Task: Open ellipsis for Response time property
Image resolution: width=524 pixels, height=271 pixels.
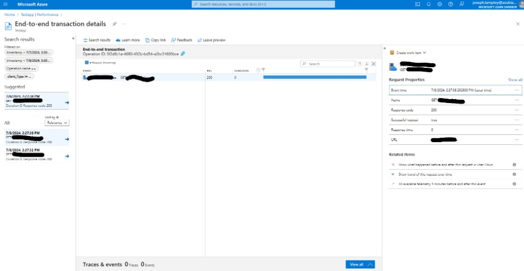Action: [517, 130]
